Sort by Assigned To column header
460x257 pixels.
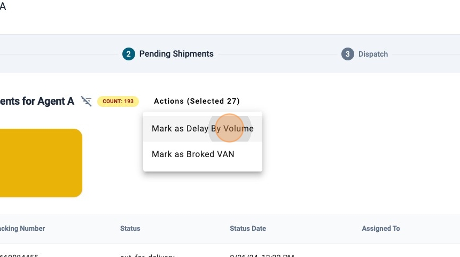(x=381, y=229)
